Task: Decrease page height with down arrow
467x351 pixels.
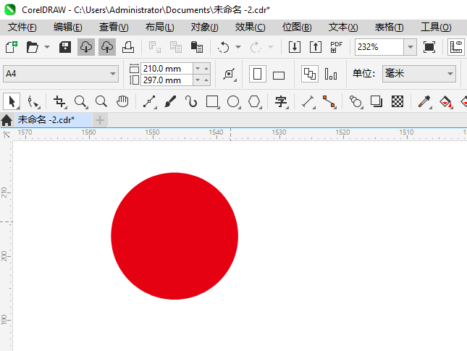Action: click(198, 80)
